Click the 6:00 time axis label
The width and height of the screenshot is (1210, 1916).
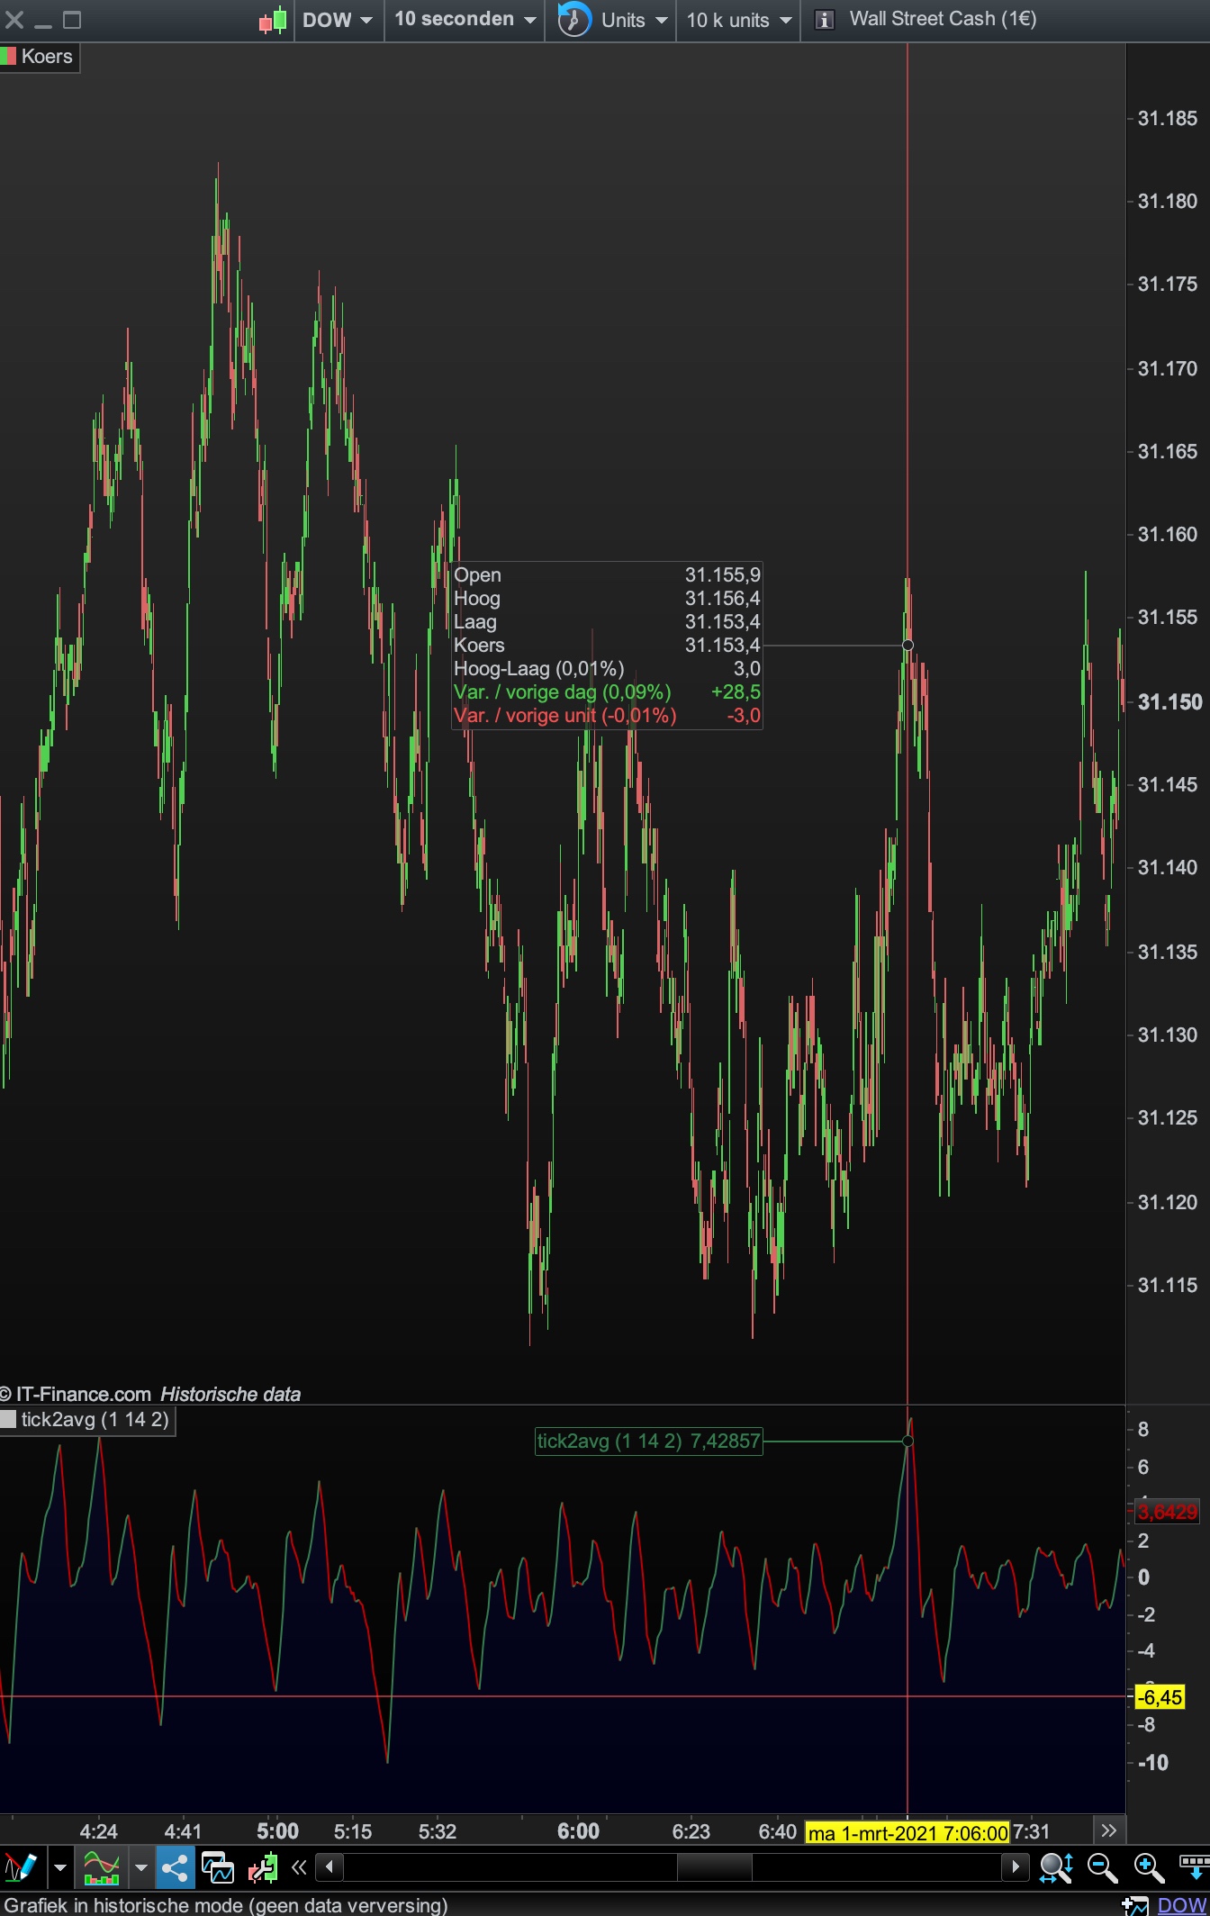(578, 1831)
